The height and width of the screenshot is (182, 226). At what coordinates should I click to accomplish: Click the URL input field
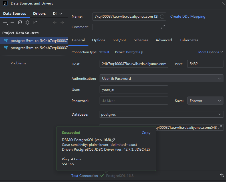[186, 128]
